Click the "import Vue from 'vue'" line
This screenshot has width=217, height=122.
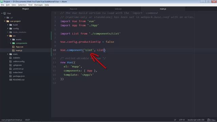click(78, 21)
